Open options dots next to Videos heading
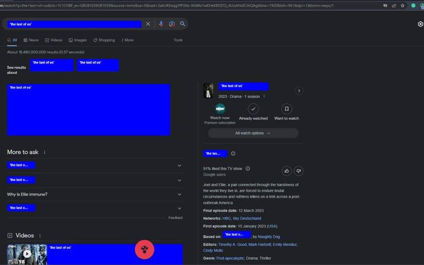The image size is (424, 265). (40, 236)
